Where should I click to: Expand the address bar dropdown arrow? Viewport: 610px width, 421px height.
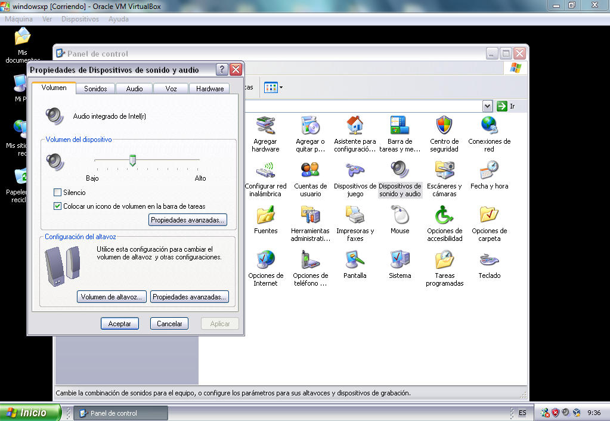(487, 106)
